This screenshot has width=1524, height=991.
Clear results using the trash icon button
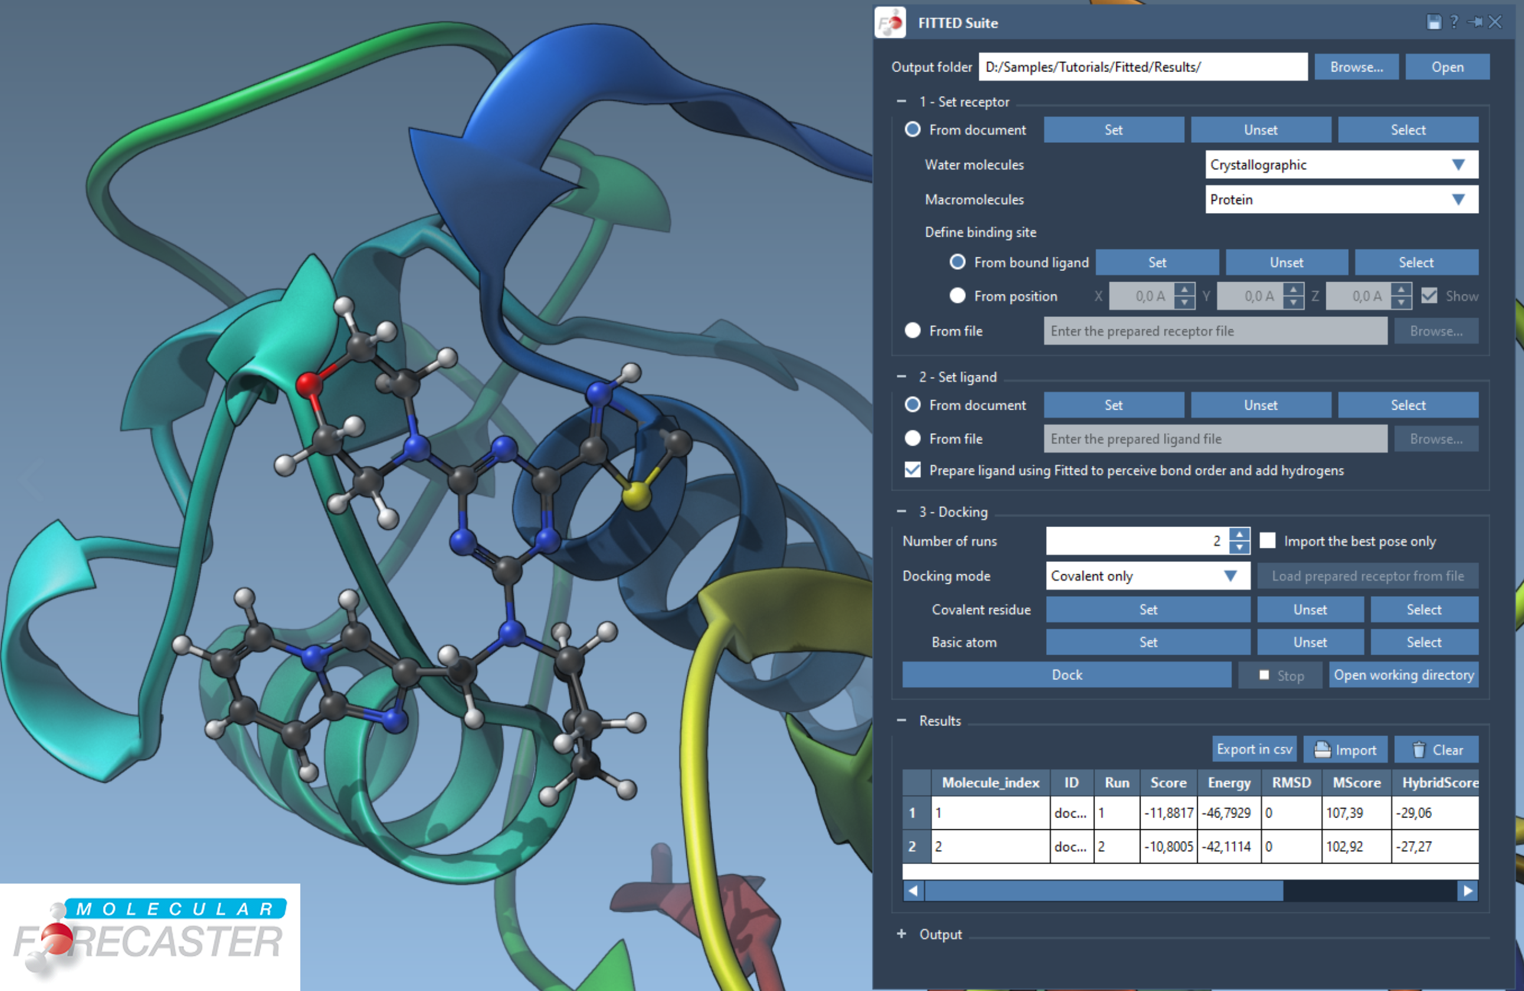tap(1437, 750)
